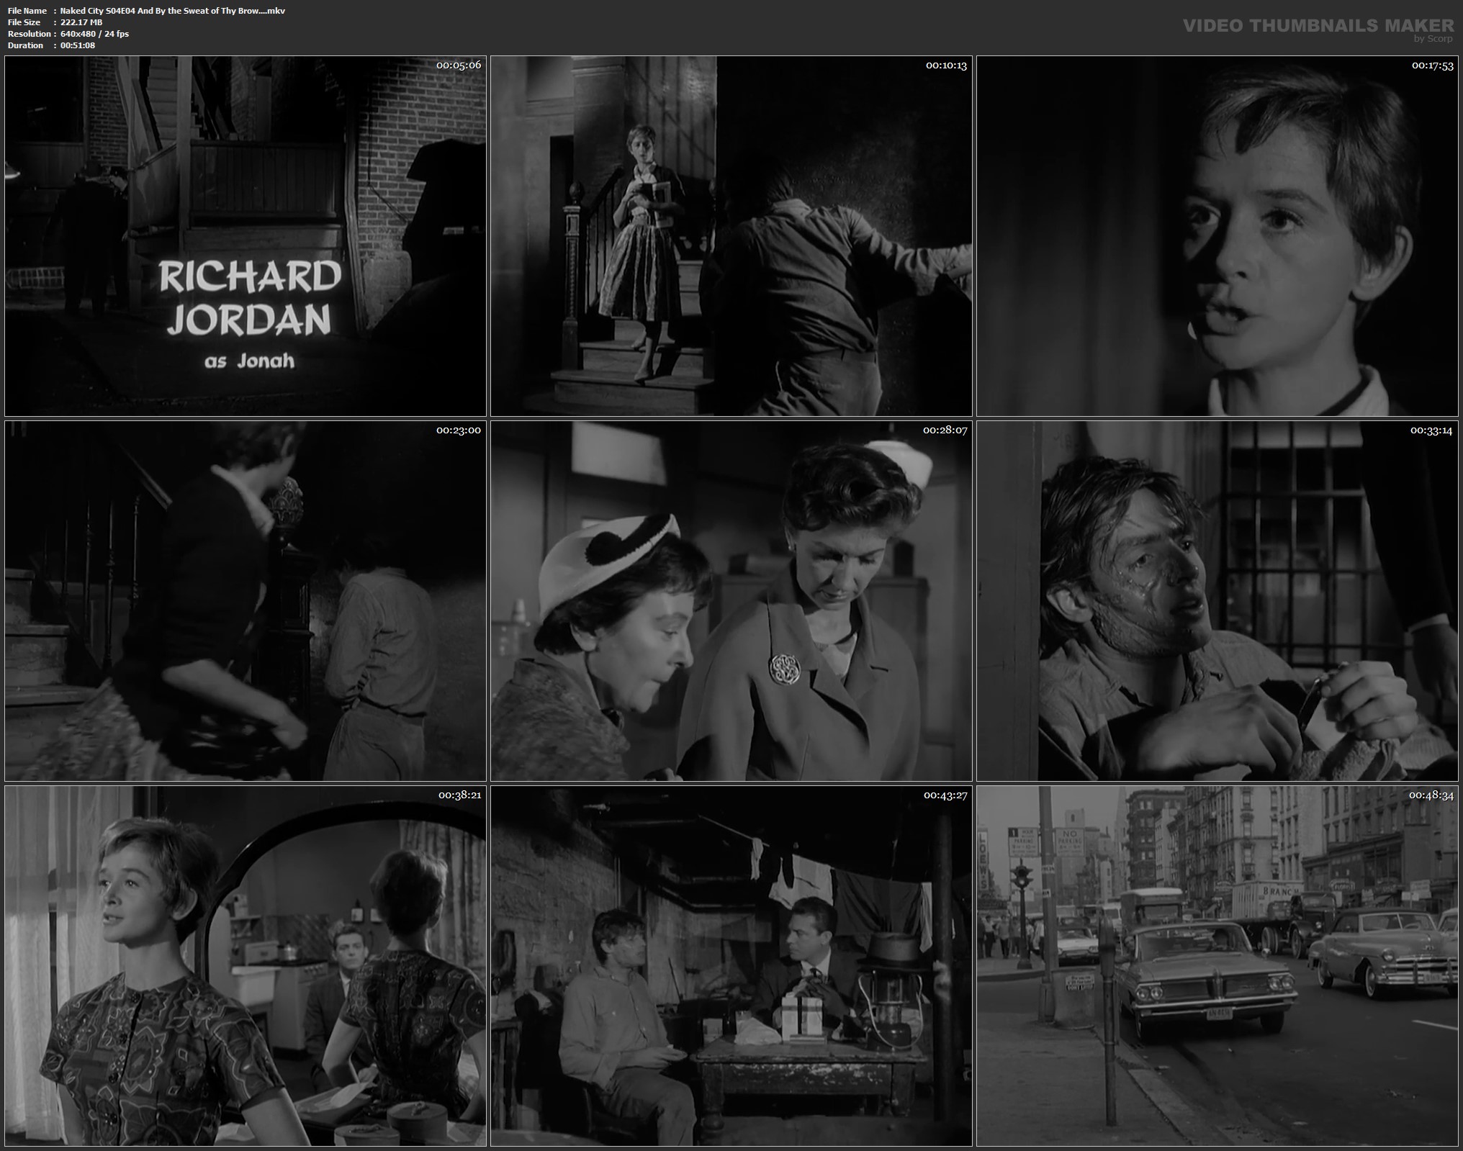Open the close-up face thumbnail at 00:17:53

pos(1217,236)
